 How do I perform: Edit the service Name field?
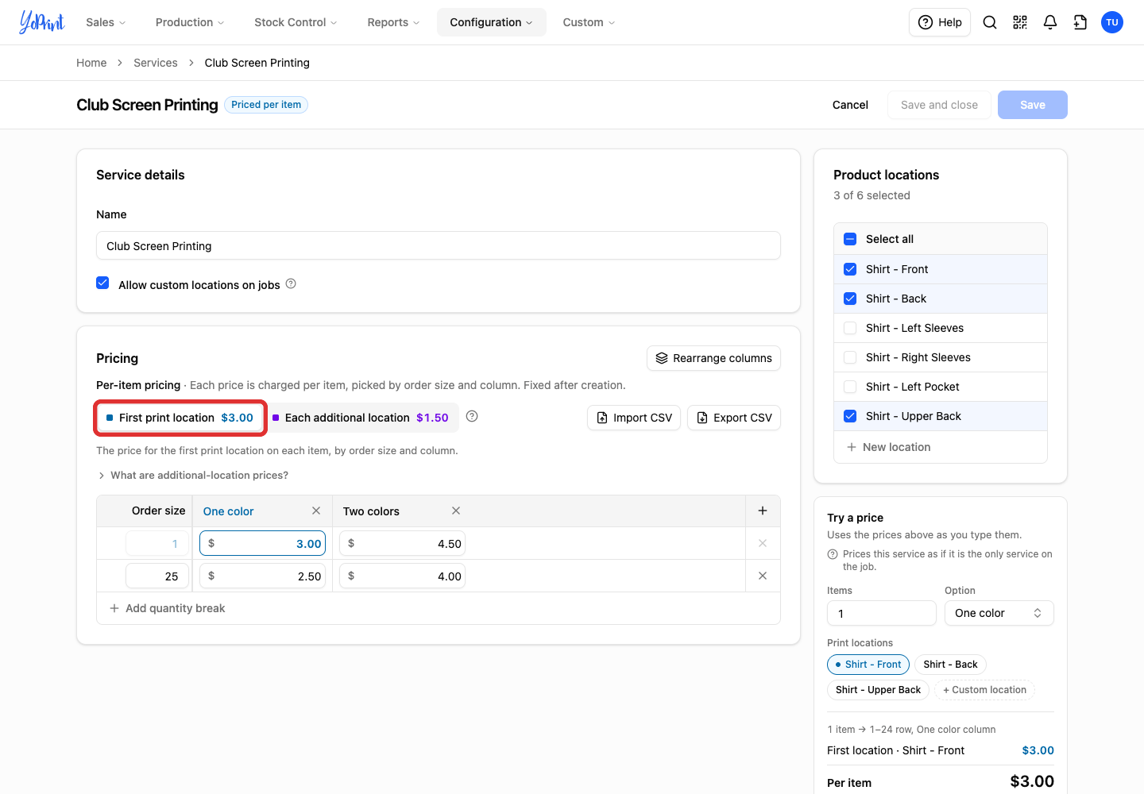tap(439, 246)
